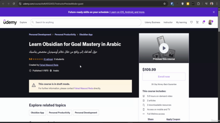This screenshot has height=123, width=220.
Task: Click the Enroll now button
Action: click(x=164, y=77)
